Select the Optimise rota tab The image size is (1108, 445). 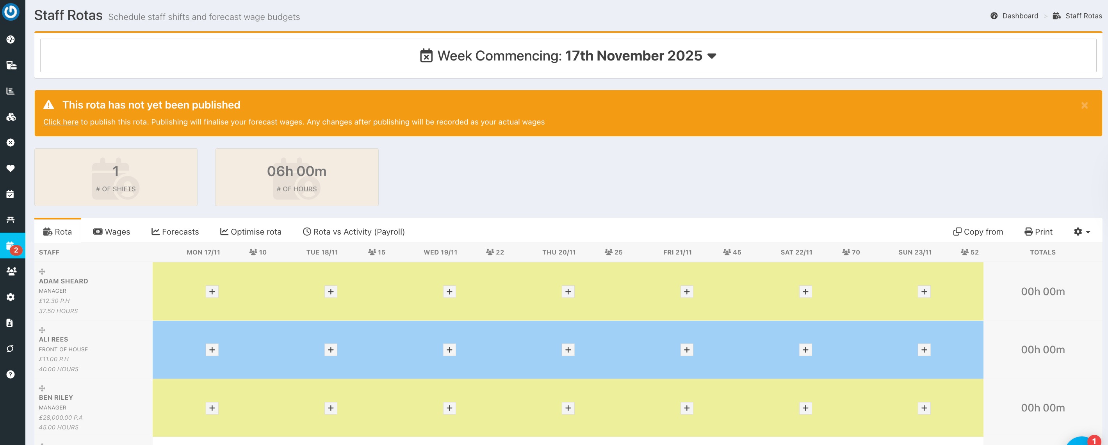click(x=251, y=232)
